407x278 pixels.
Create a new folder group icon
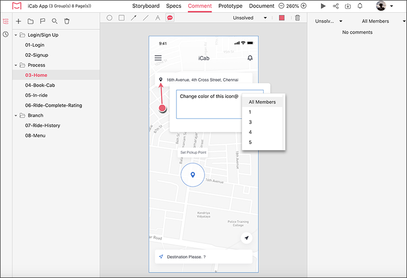(30, 21)
